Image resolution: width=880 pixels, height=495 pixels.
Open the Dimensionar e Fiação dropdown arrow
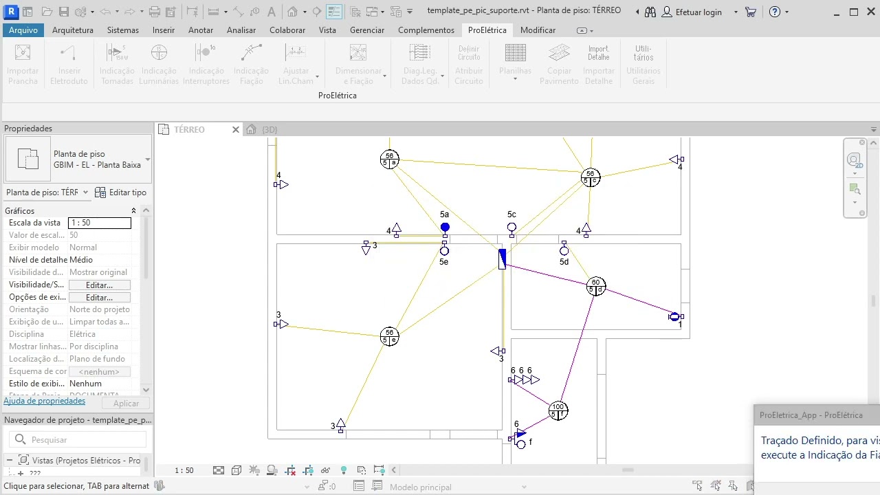385,76
